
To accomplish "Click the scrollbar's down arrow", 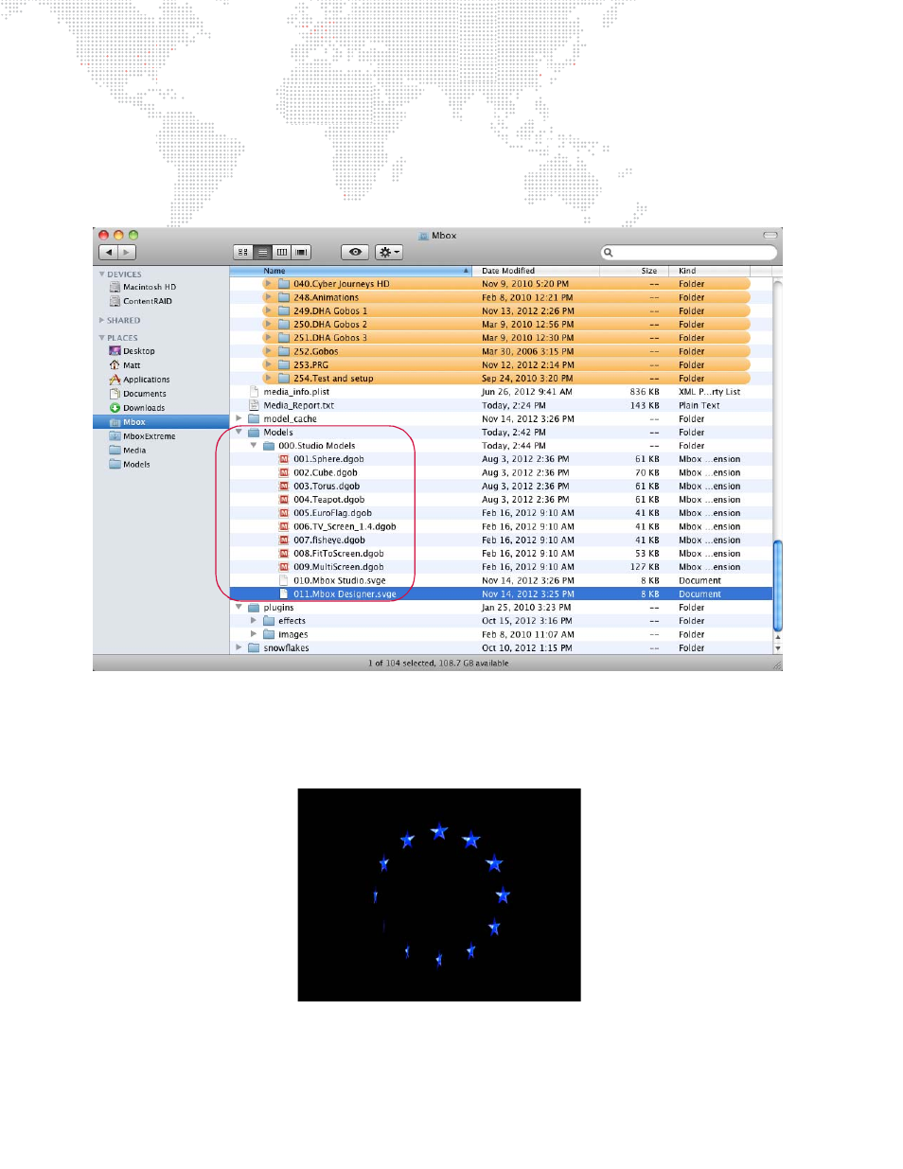I will [x=778, y=648].
